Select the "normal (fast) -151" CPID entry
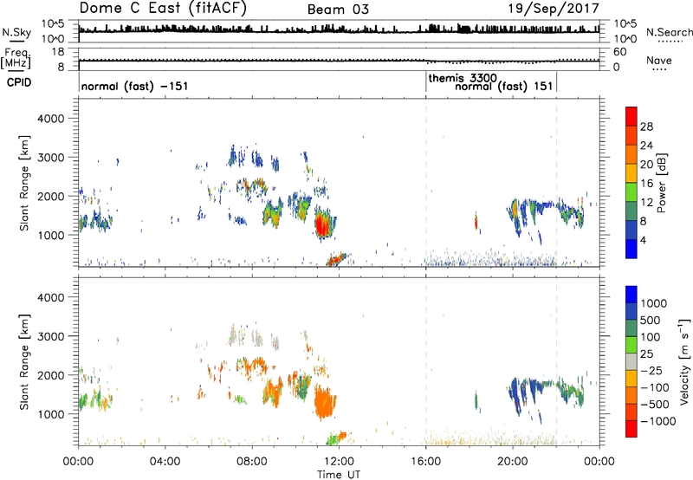Screen dimensions: 693x480 point(135,86)
